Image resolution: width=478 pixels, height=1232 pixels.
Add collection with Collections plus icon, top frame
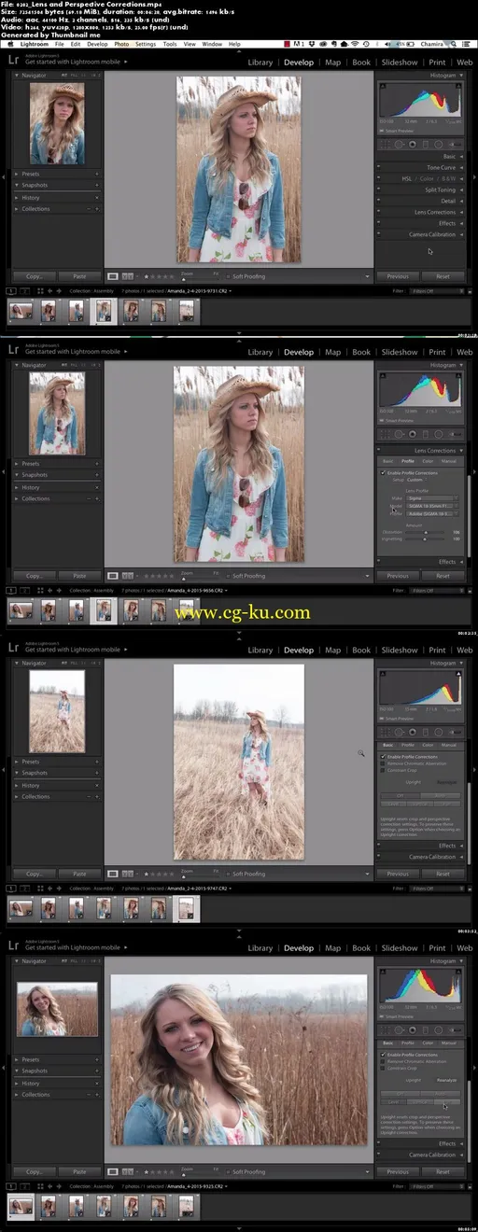click(x=97, y=209)
